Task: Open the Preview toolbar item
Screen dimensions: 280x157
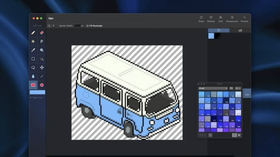Action: (x=244, y=19)
